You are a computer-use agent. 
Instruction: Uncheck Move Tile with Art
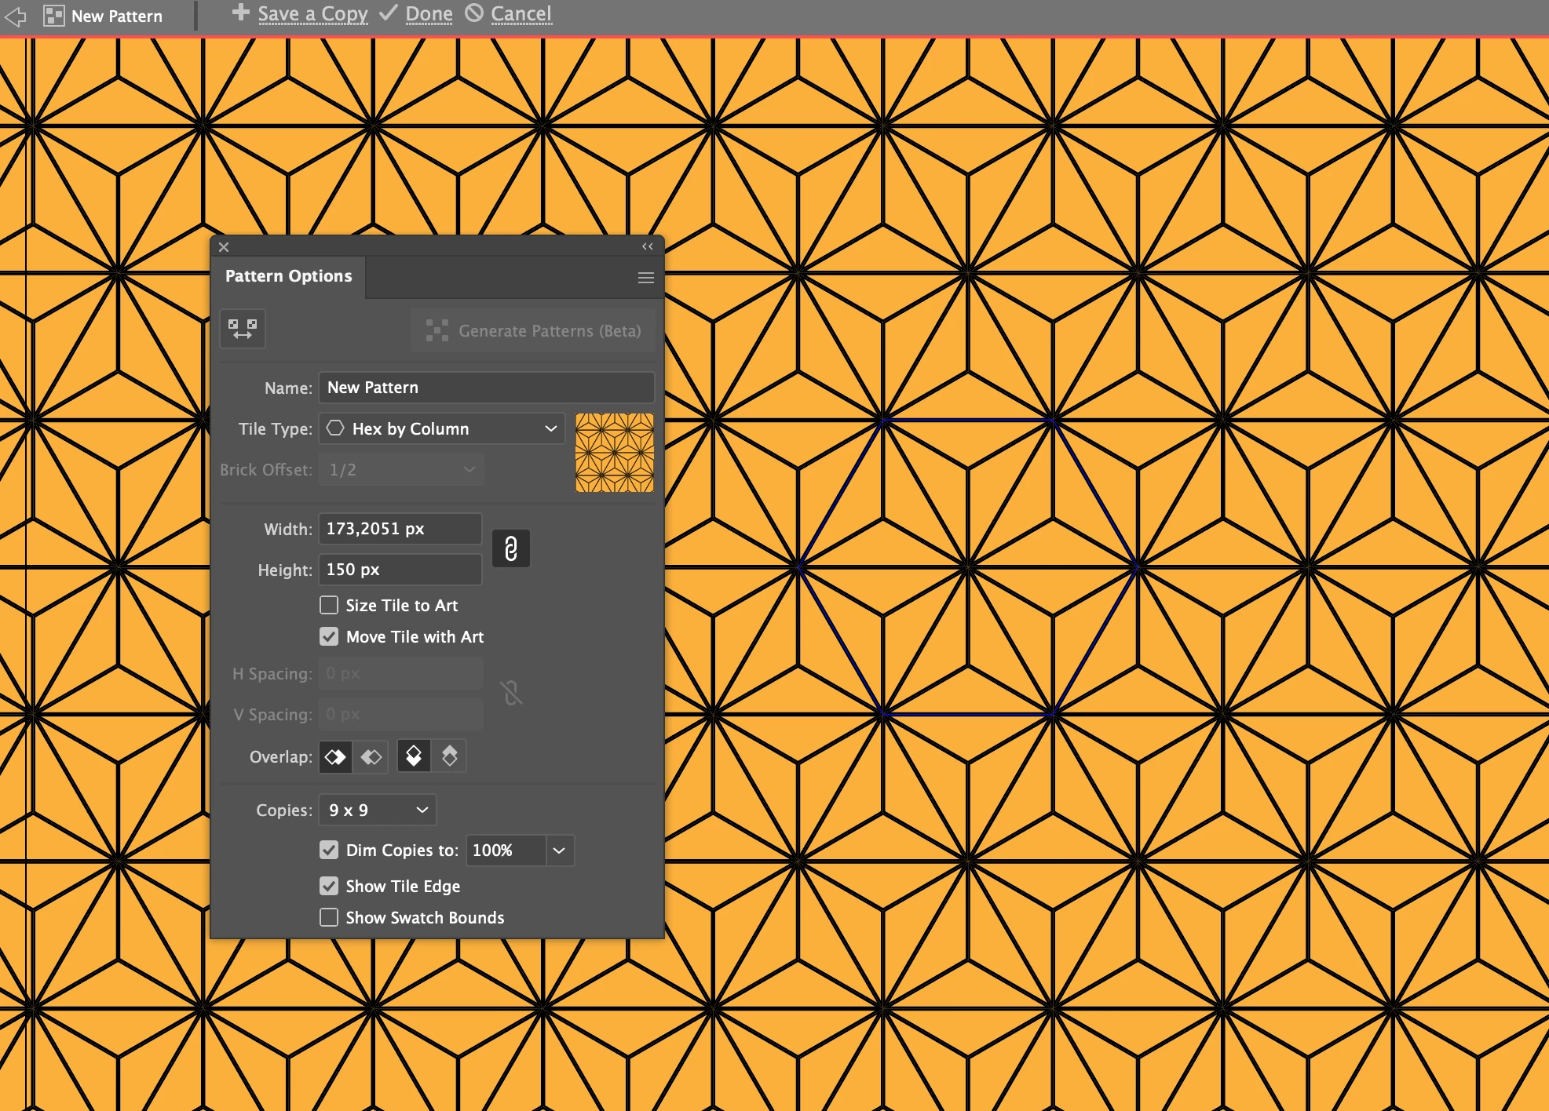point(329,636)
